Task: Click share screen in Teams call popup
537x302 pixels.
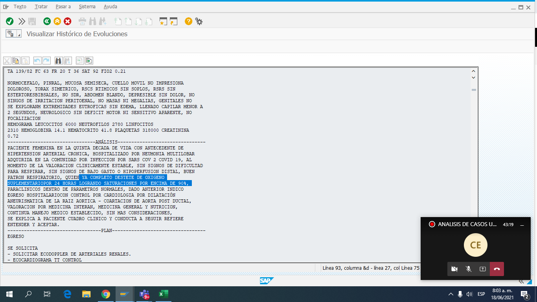Action: (x=483, y=269)
